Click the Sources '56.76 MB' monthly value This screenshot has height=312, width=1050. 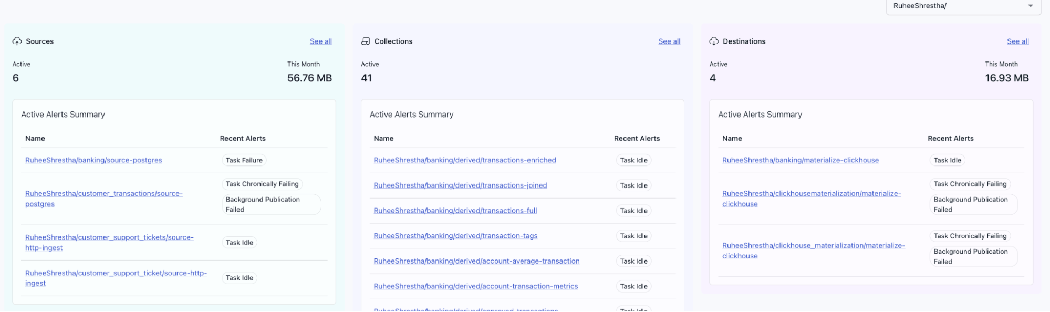[x=309, y=78]
